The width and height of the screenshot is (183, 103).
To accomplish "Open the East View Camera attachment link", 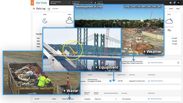I will point(156,99).
